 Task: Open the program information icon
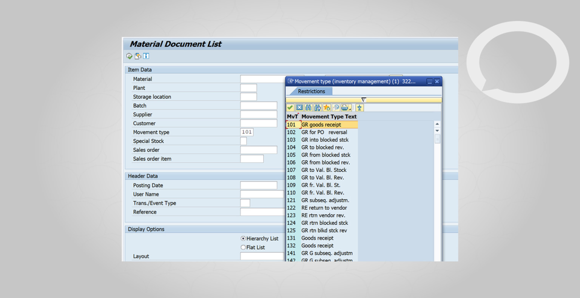(145, 55)
